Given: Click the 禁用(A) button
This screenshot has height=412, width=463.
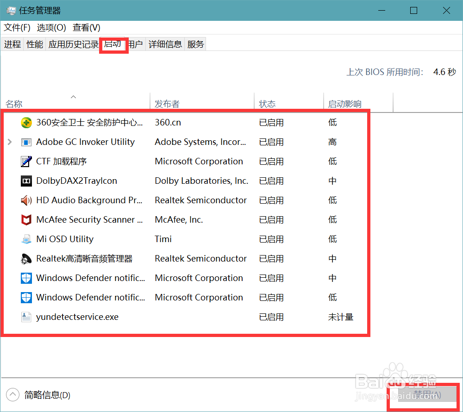Looking at the screenshot, I should (x=424, y=395).
